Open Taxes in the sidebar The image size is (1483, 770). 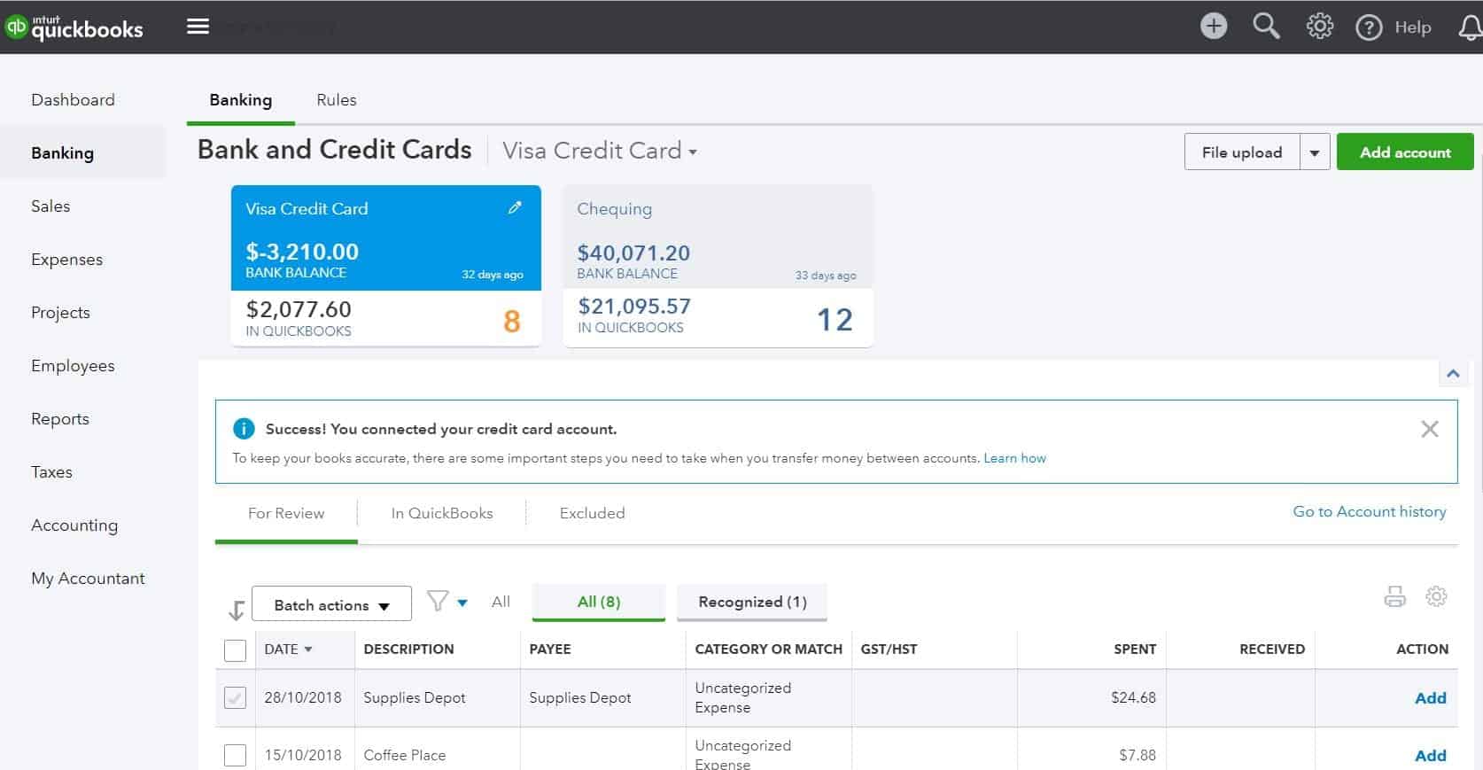51,472
